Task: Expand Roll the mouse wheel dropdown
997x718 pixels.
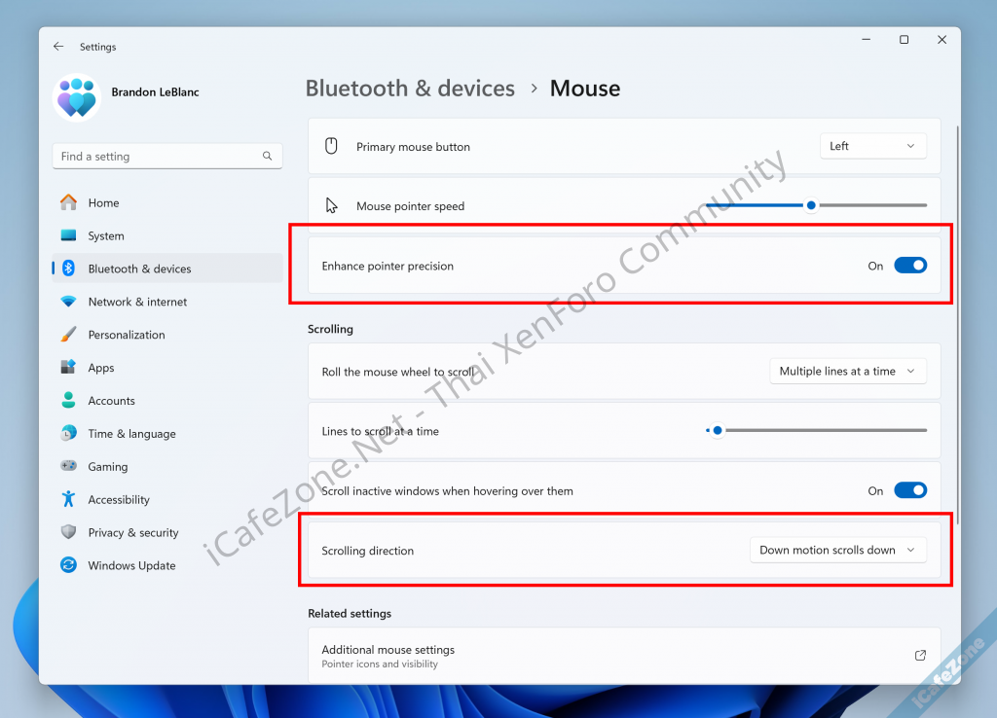Action: 847,371
